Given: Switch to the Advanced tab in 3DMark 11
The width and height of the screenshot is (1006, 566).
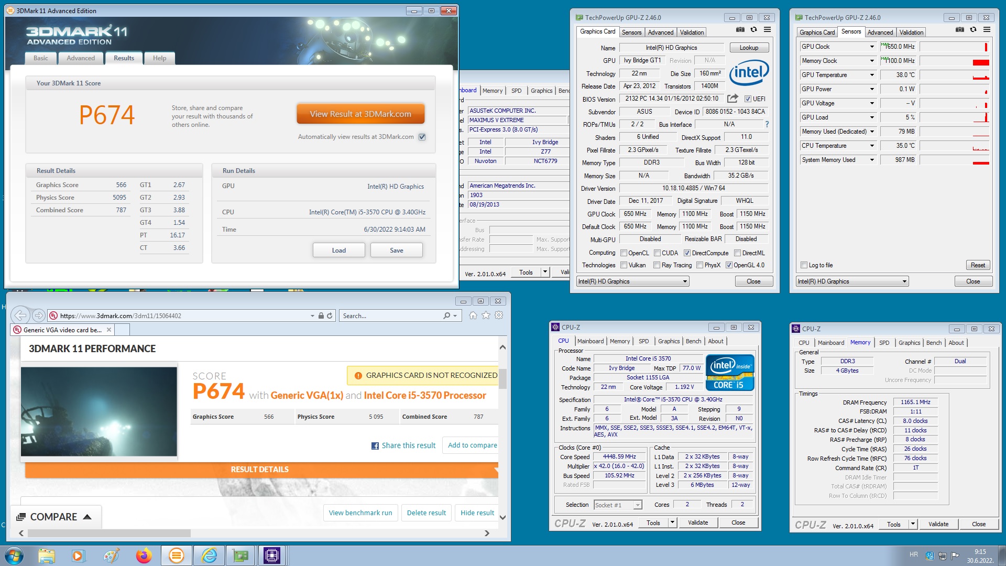Looking at the screenshot, I should click(x=81, y=58).
